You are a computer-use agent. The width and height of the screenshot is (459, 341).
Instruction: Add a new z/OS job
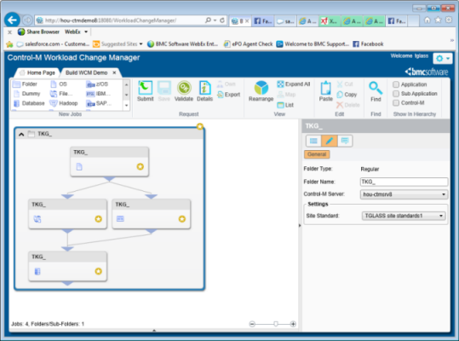[97, 84]
